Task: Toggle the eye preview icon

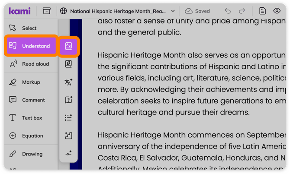Action: (277, 11)
